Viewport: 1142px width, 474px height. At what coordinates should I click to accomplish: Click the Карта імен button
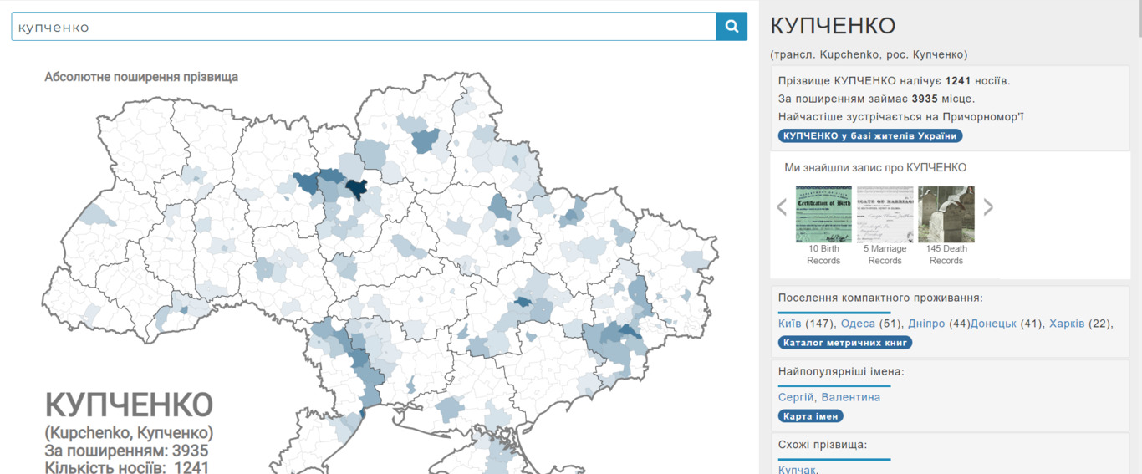point(811,416)
